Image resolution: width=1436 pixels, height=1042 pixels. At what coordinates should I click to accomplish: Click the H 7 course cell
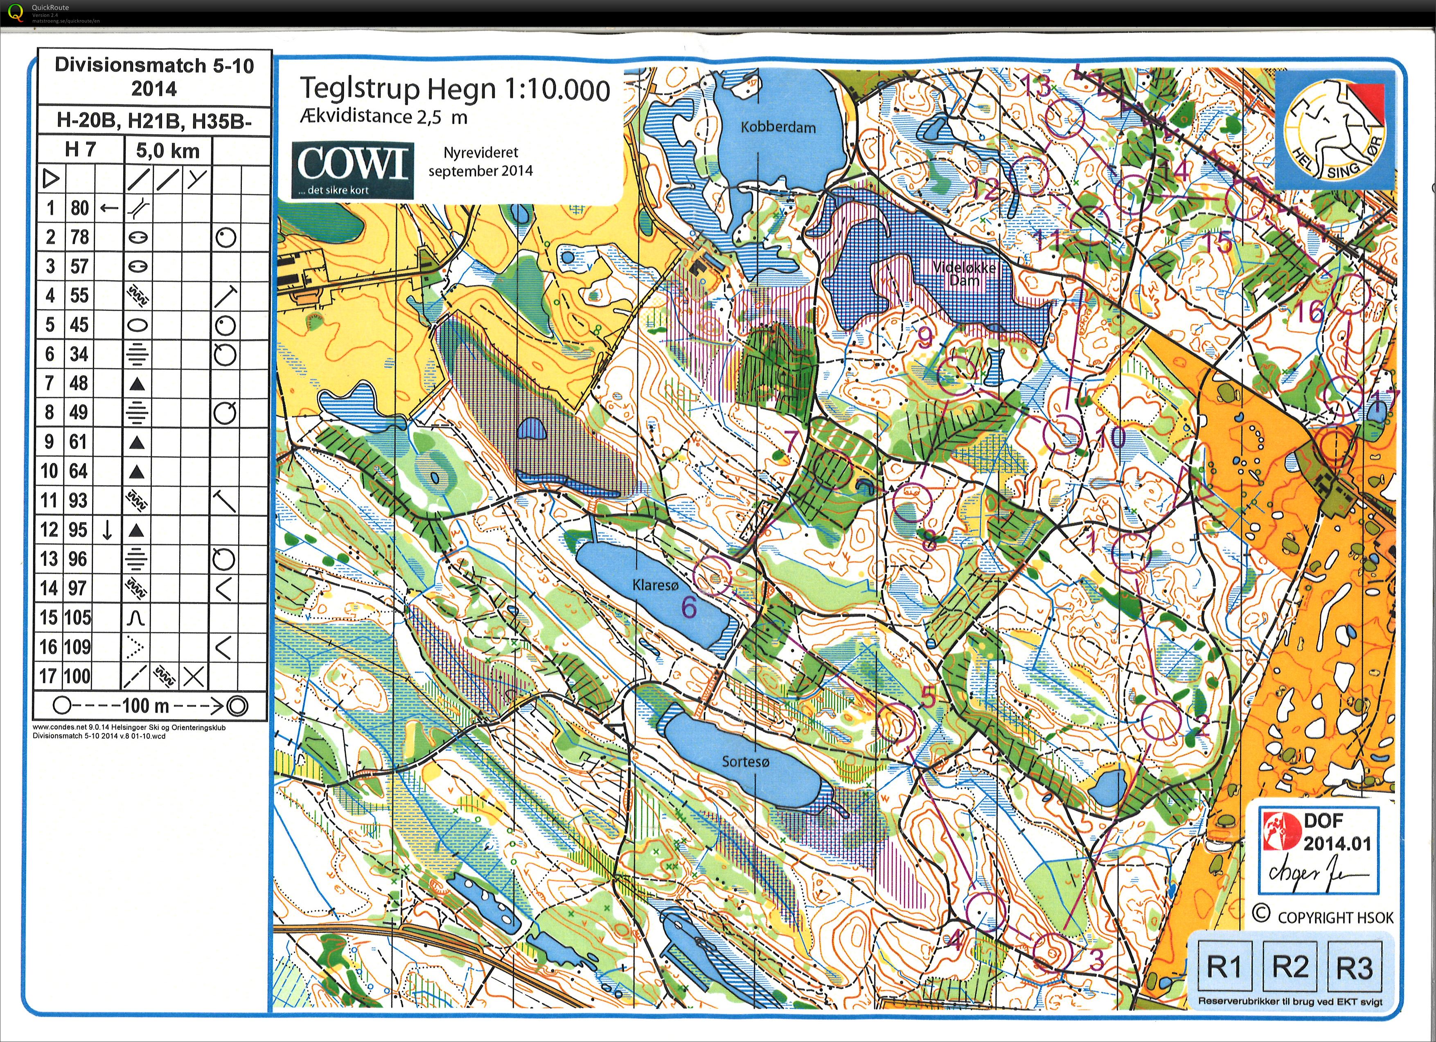tap(80, 150)
